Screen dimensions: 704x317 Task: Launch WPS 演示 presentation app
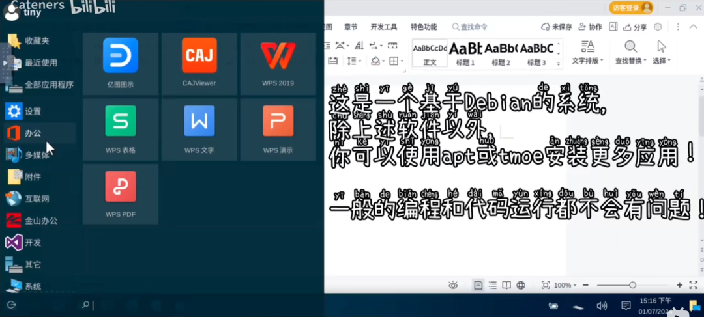[278, 130]
